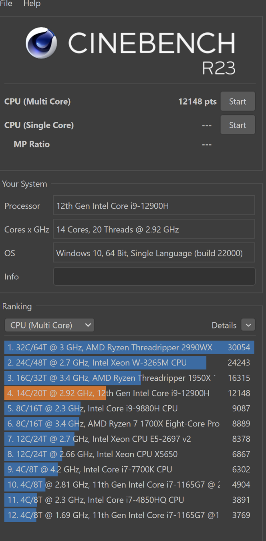Open the CPU (Multi Core) ranking dropdown
The image size is (266, 541).
tap(50, 325)
